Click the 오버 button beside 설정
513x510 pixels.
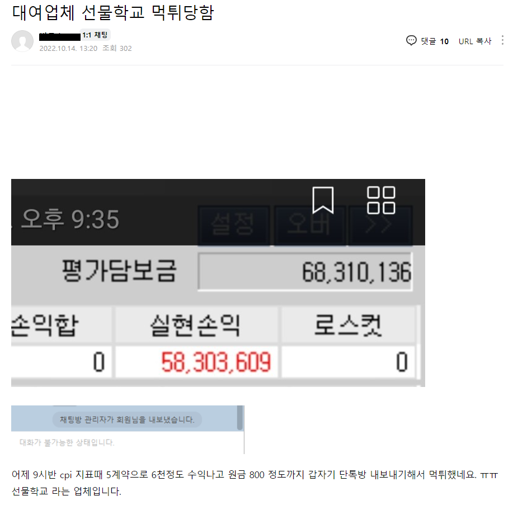[x=309, y=225]
